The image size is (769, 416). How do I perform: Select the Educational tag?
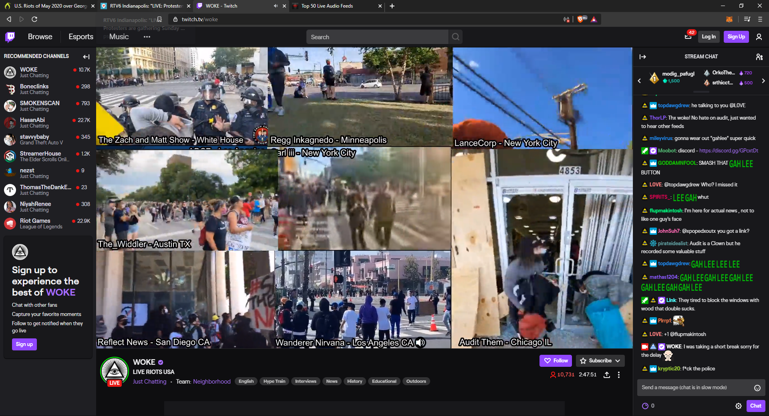(384, 381)
